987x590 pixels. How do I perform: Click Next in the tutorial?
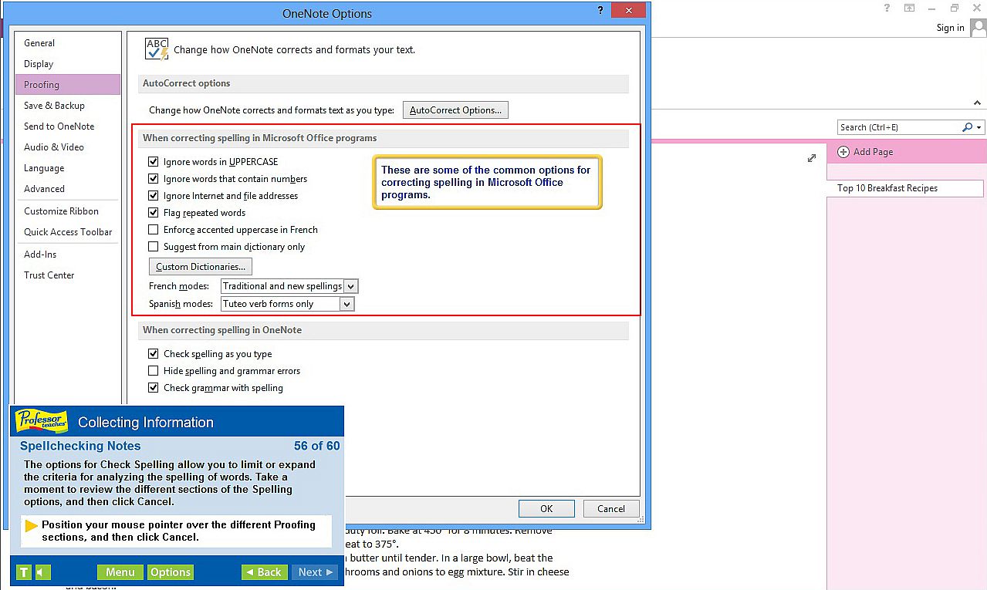[315, 572]
